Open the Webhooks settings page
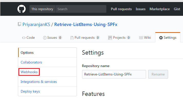Image resolution: width=183 pixels, height=101 pixels. coord(29,72)
